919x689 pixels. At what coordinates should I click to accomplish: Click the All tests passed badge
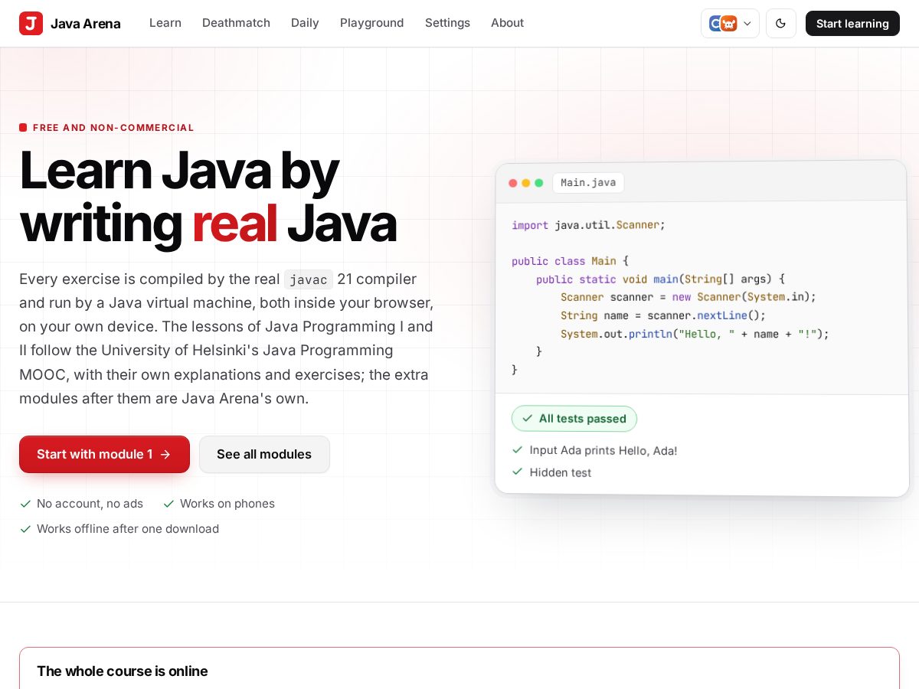574,418
